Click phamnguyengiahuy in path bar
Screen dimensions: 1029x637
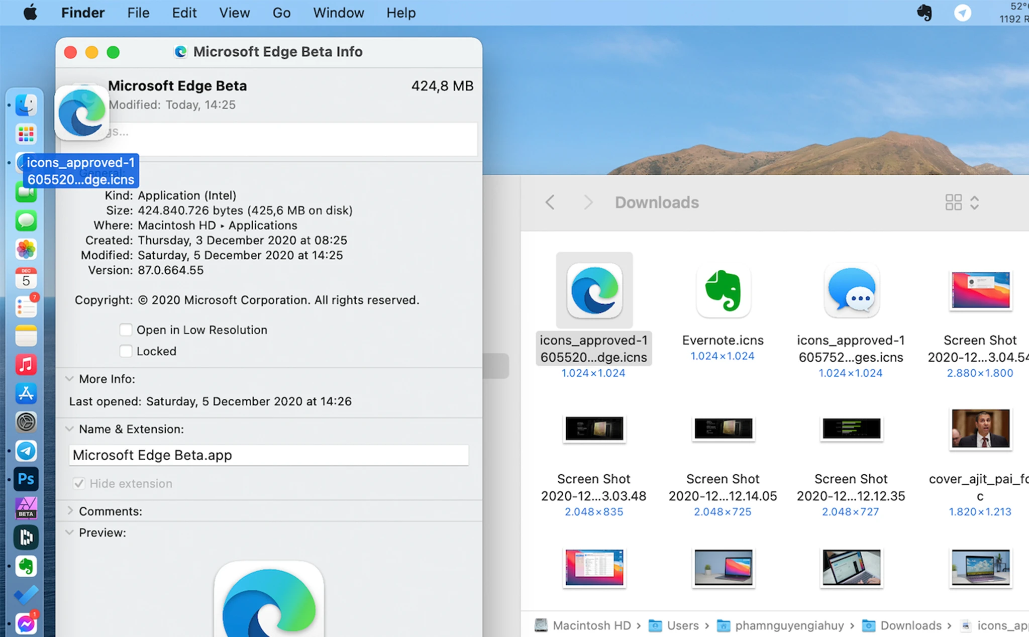coord(780,625)
